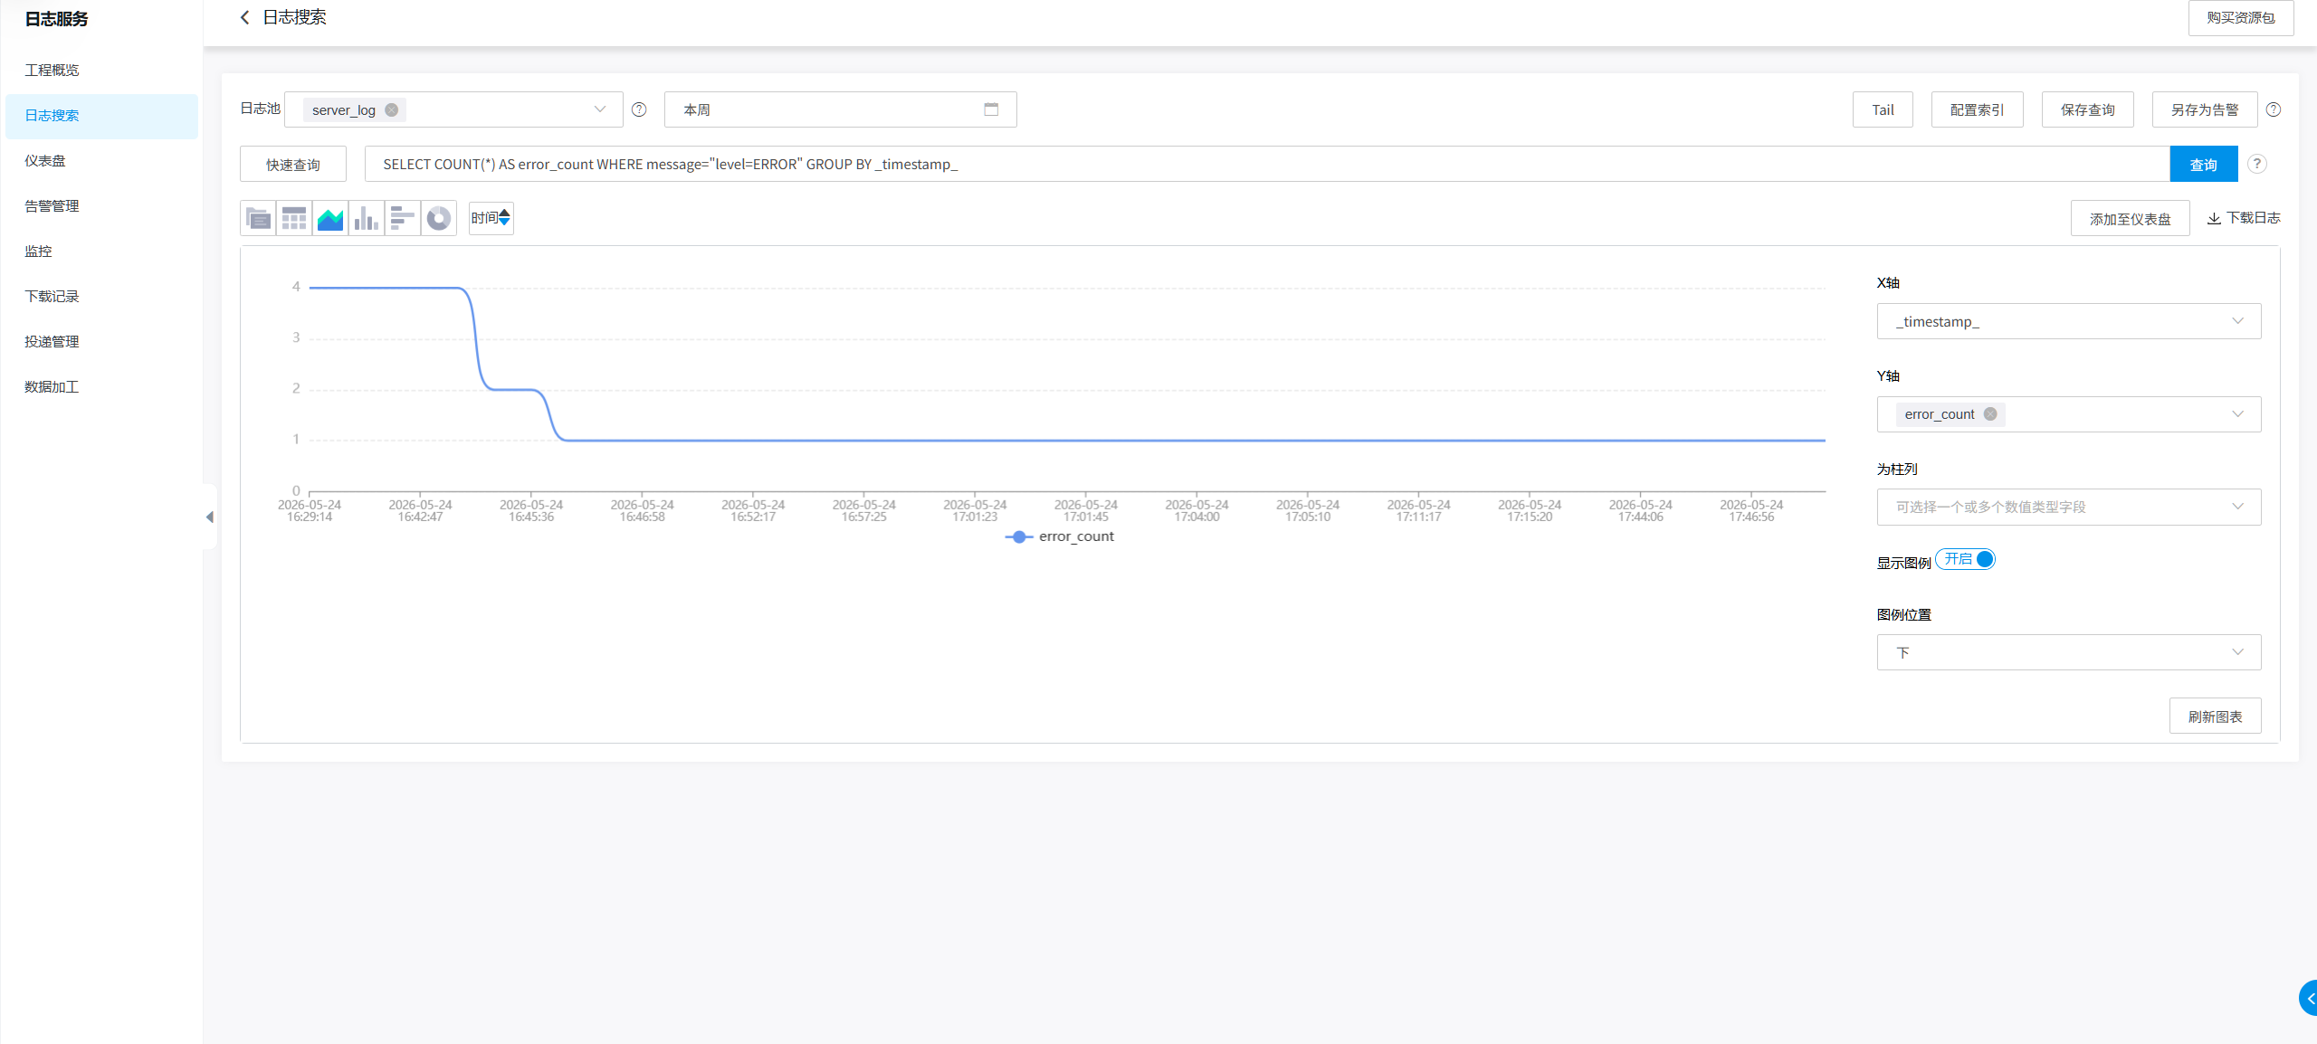Select the pie donut chart icon
Viewport: 2317px width, 1044px height.
click(x=439, y=218)
